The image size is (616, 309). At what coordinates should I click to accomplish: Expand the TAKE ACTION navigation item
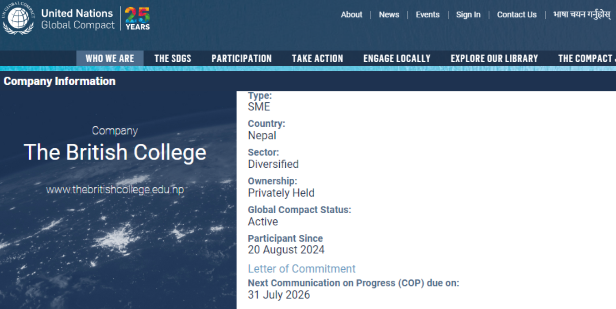click(x=317, y=58)
